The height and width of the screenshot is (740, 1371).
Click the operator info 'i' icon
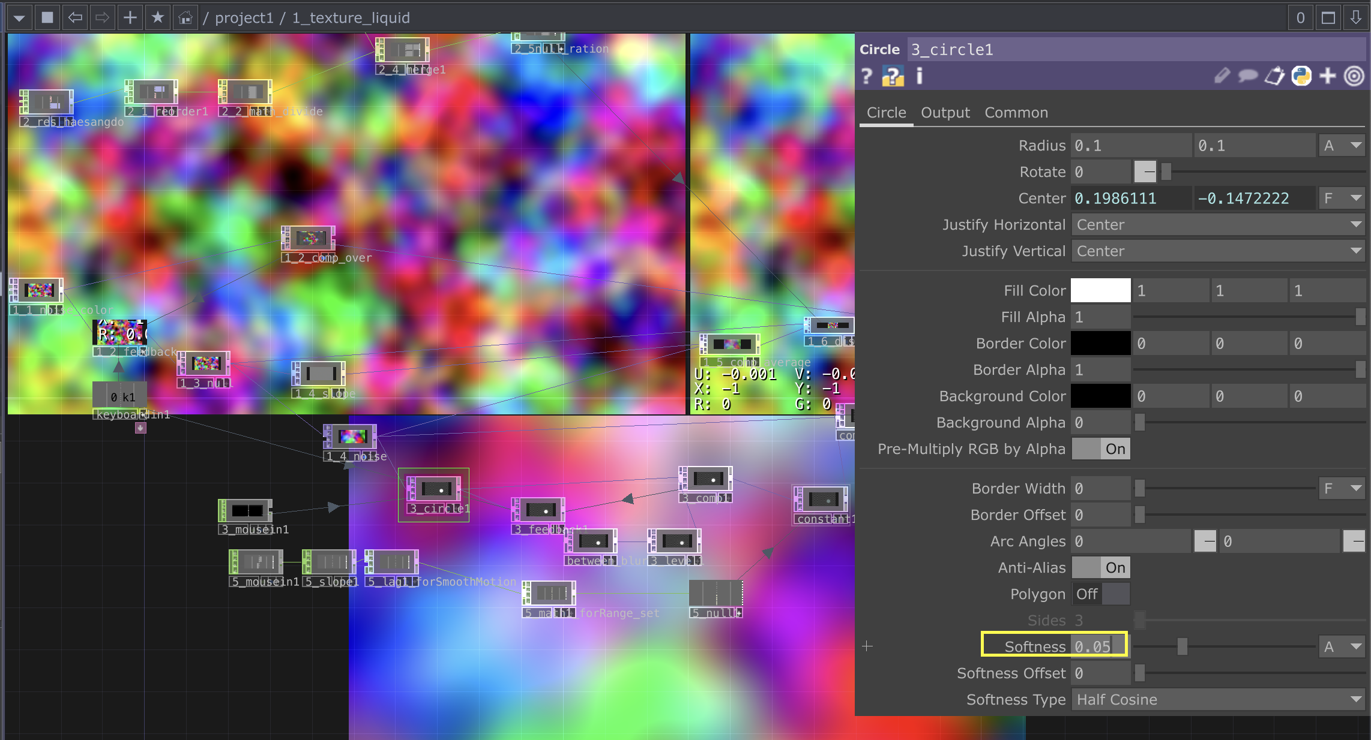[919, 77]
